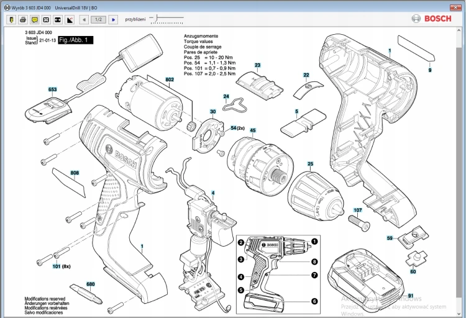Select part number 101 screw label
Image resolution: width=466 pixels, height=318 pixels.
56,266
